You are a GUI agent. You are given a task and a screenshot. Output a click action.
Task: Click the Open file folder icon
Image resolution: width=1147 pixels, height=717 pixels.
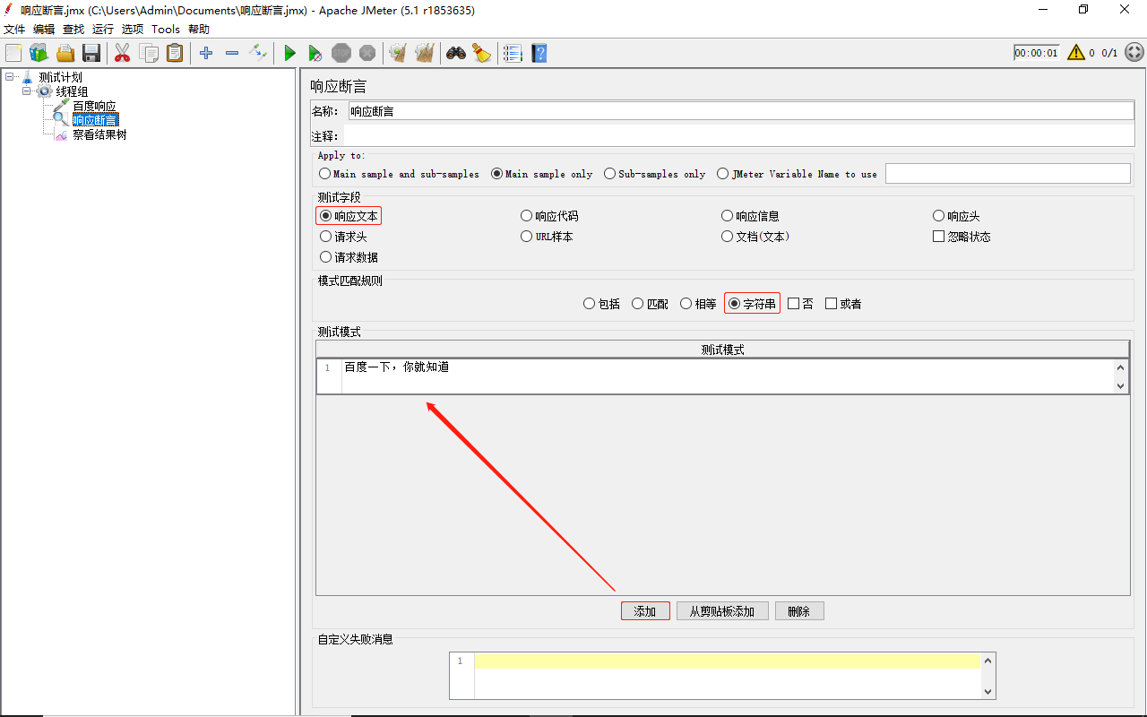tap(65, 53)
